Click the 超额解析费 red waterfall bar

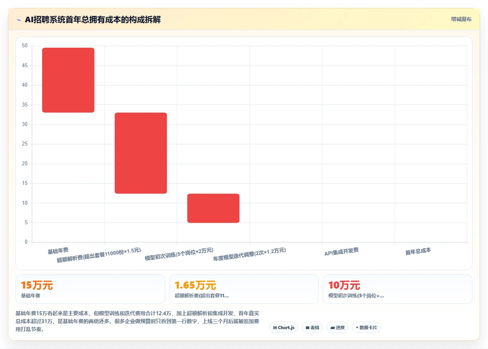[x=141, y=153]
